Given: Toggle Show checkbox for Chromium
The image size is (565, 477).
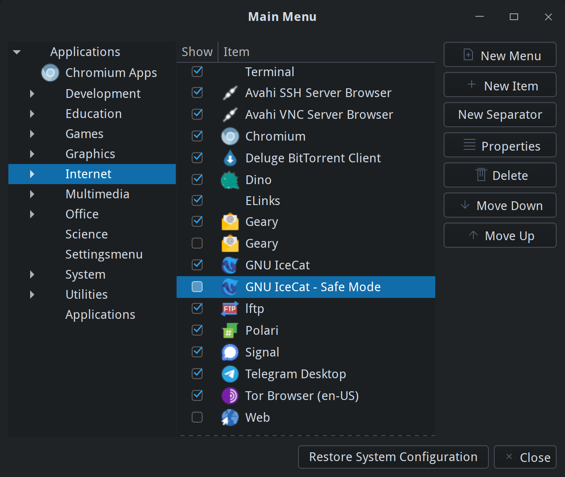Looking at the screenshot, I should pyautogui.click(x=197, y=136).
